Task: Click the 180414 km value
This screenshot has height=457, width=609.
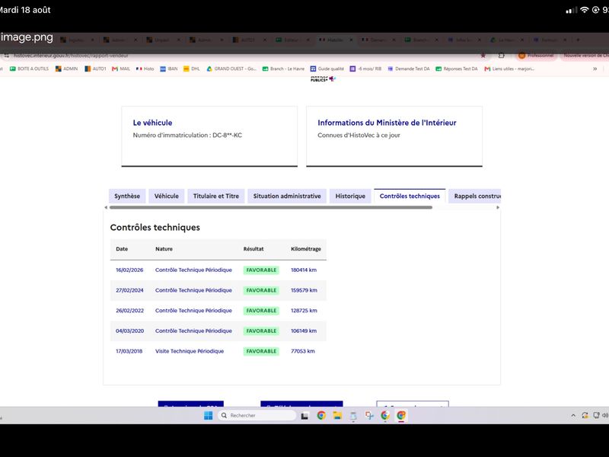Action: (x=304, y=270)
